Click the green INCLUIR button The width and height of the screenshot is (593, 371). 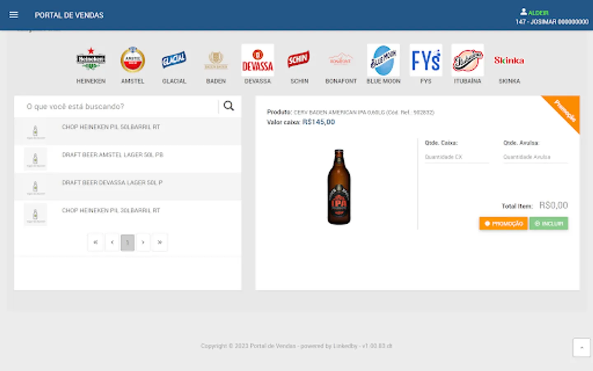pos(549,223)
